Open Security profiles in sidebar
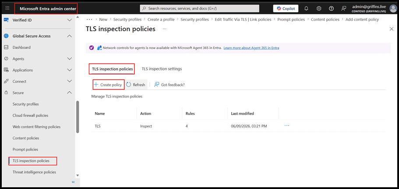The height and width of the screenshot is (189, 399). click(26, 104)
